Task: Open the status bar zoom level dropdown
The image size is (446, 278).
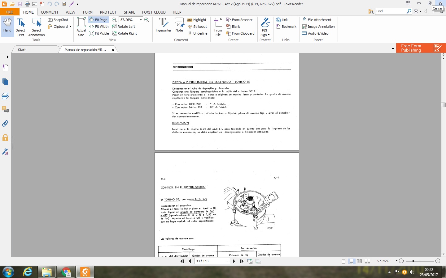Action: tap(396, 261)
